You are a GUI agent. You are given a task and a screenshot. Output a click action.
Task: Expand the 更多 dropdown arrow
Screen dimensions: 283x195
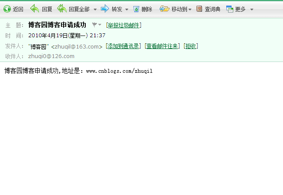(x=252, y=10)
